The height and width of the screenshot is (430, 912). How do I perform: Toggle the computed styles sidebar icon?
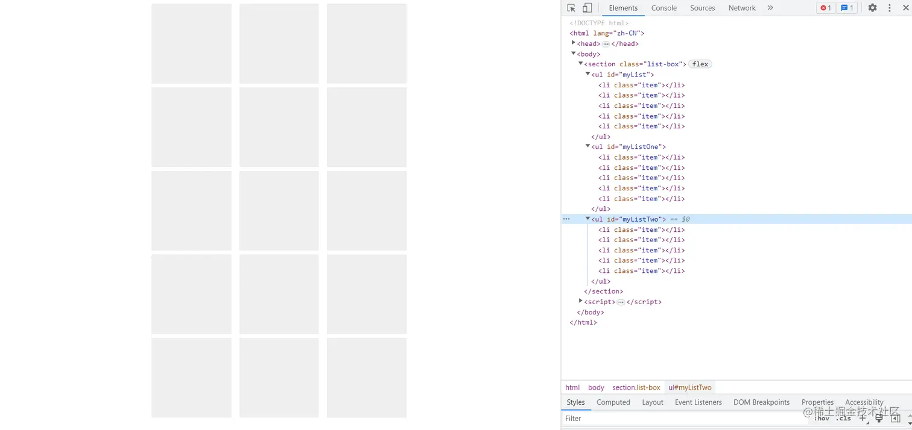896,418
